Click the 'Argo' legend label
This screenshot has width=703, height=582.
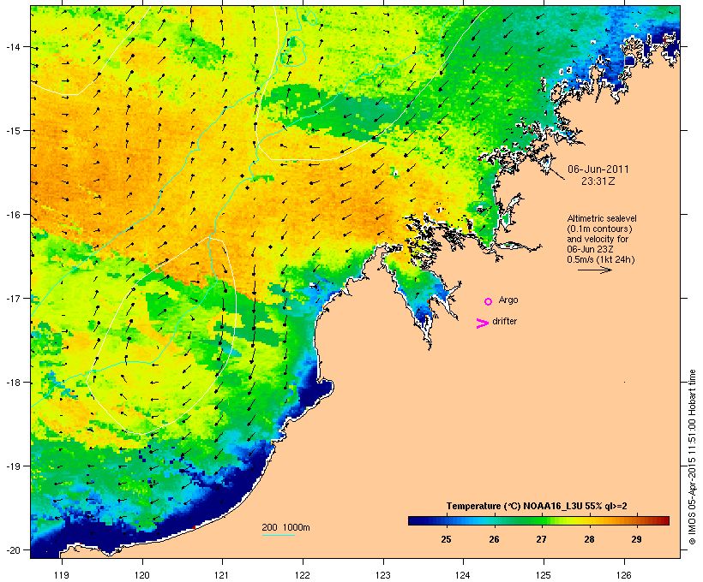click(x=508, y=300)
